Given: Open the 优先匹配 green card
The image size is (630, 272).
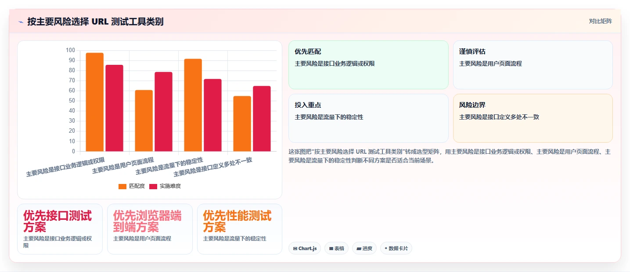Looking at the screenshot, I should (x=368, y=65).
